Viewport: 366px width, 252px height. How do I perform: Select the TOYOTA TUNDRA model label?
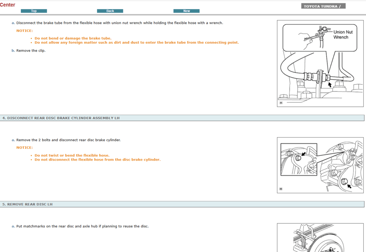323,6
